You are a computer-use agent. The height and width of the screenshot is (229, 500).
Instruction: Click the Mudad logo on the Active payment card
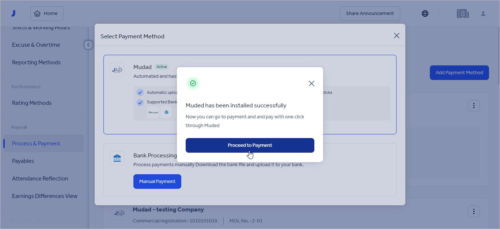point(117,70)
